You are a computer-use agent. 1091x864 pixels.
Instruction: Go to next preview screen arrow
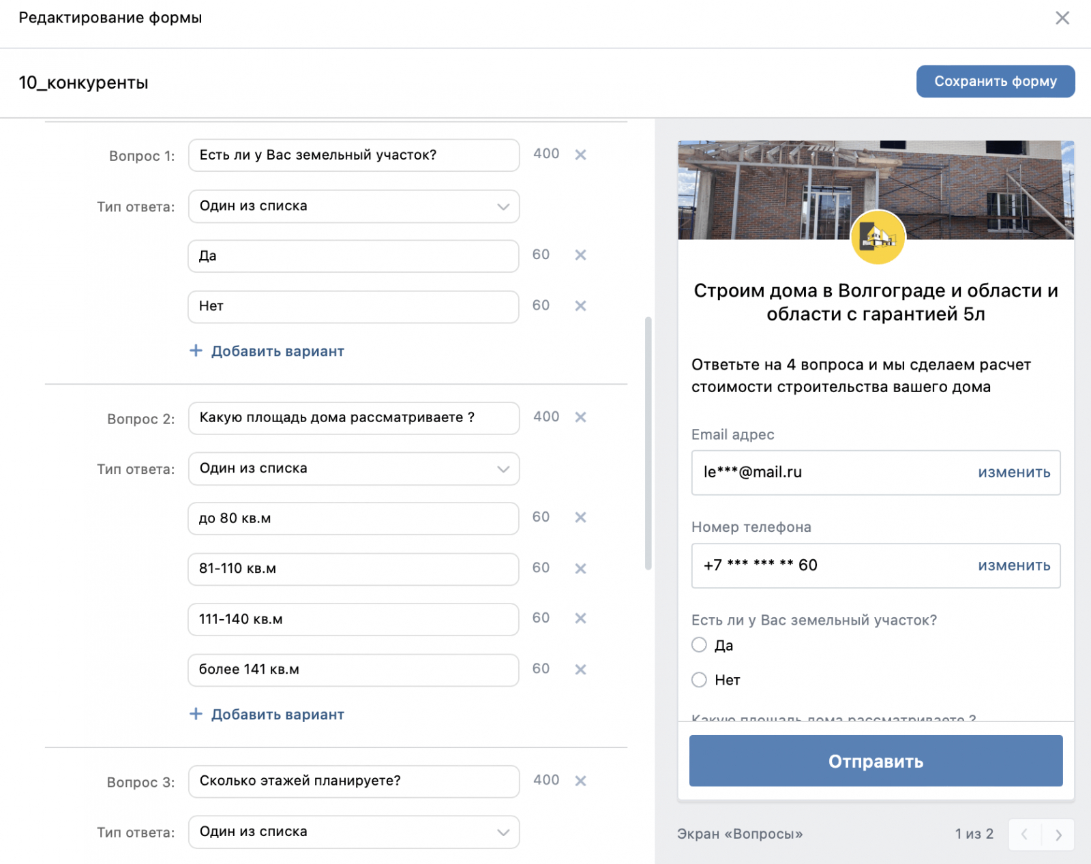[x=1058, y=835]
